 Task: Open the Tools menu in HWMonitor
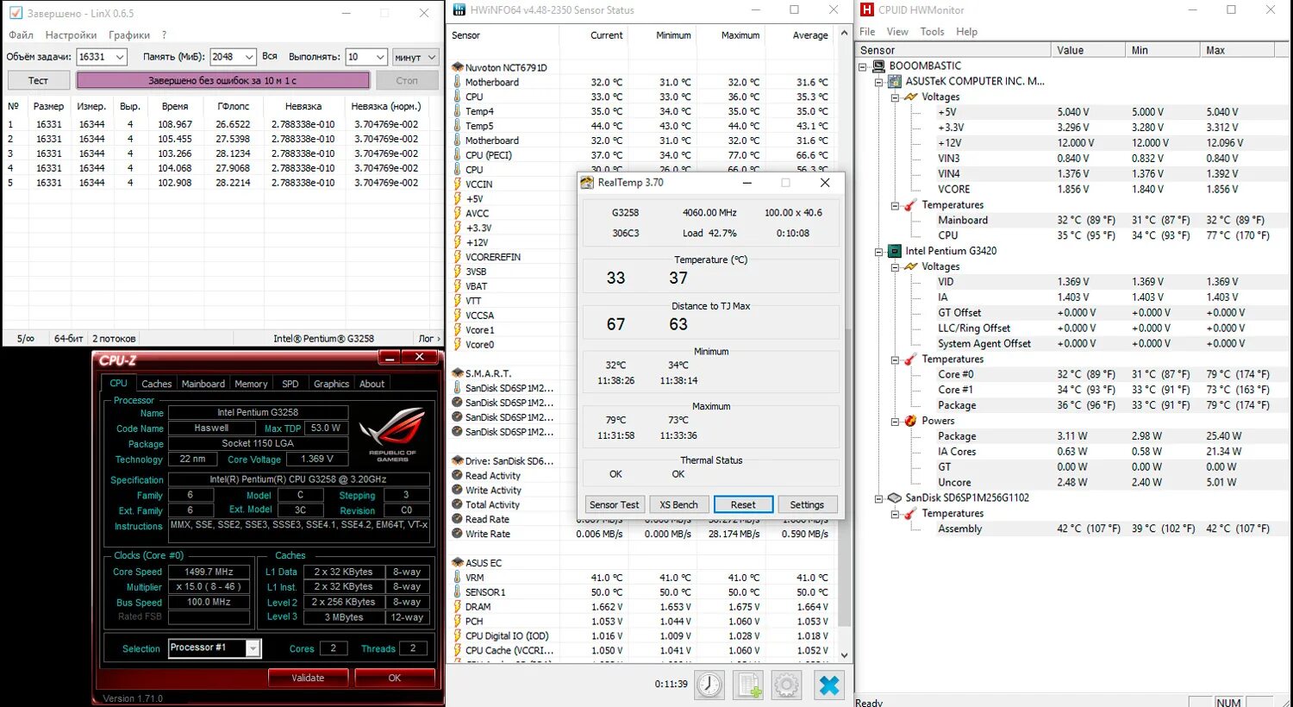[x=932, y=32]
